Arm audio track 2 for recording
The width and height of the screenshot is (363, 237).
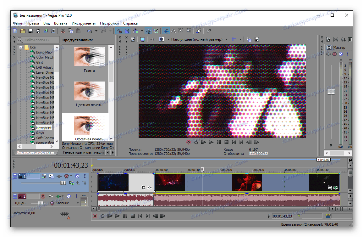tap(43, 196)
